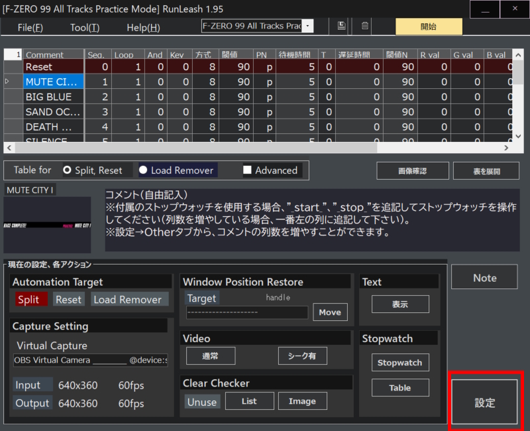
Task: Click the 通常 normal video button
Action: pyautogui.click(x=211, y=355)
